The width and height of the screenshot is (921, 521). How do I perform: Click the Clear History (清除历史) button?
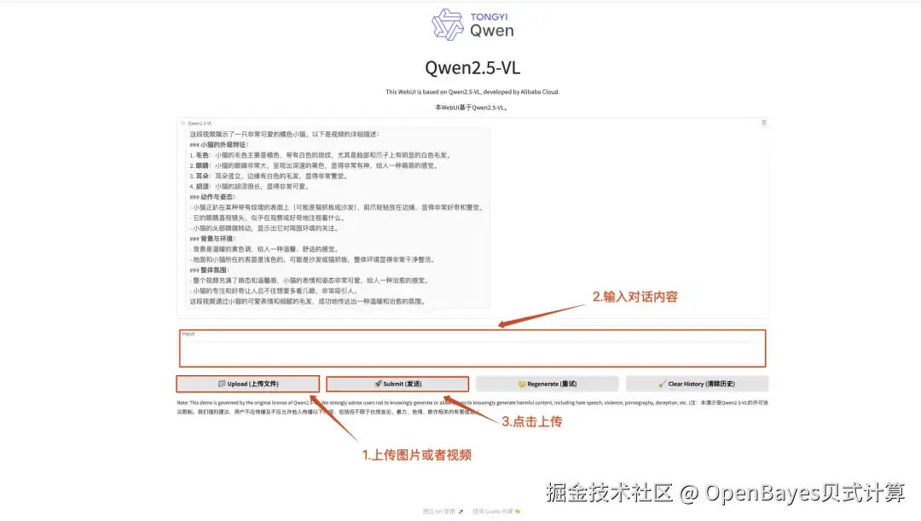coord(697,384)
